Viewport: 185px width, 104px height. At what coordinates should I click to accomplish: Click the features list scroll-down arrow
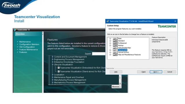[120, 83]
